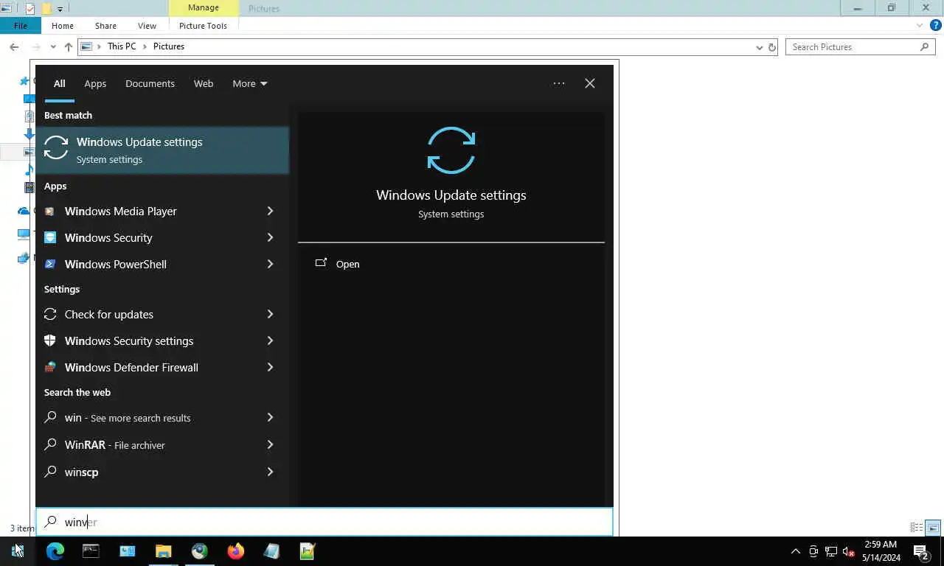Image resolution: width=944 pixels, height=566 pixels.
Task: Click the Windows Defender Firewall icon
Action: click(x=50, y=368)
